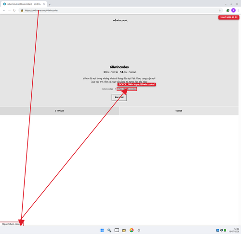Switch to the 0 Likes tab
241x234 pixels.
coord(179,111)
